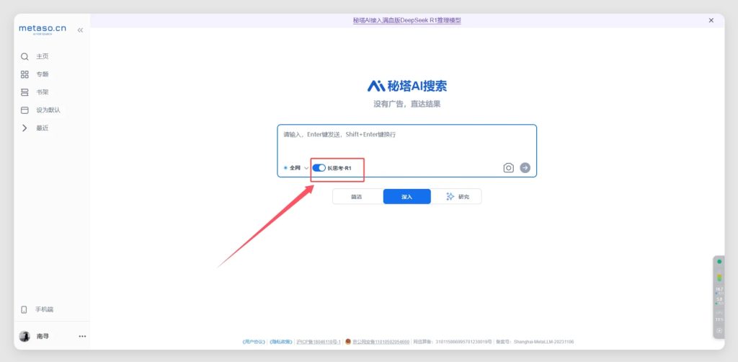Select the 研究 search mode
The width and height of the screenshot is (738, 362).
pos(457,197)
